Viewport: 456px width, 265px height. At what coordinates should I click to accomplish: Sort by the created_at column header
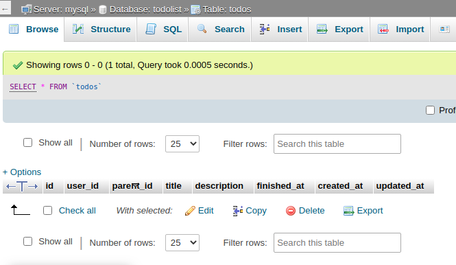[340, 186]
